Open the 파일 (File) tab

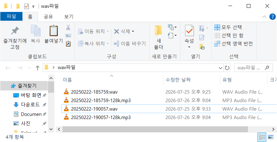click(11, 17)
